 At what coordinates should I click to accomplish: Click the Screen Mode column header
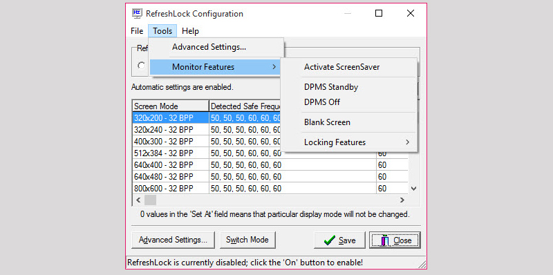click(171, 106)
